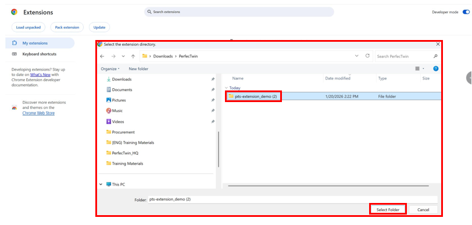
Task: Open the Chrome Web Store link
Action: click(38, 113)
